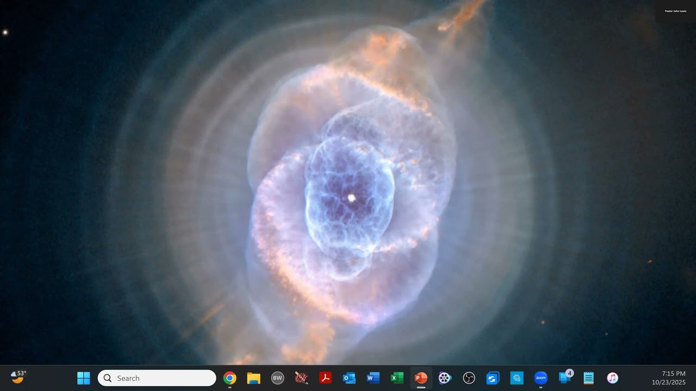Open the BW app on the taskbar
This screenshot has width=696, height=391.
(x=278, y=378)
